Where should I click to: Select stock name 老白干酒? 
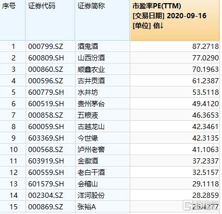(x=91, y=172)
